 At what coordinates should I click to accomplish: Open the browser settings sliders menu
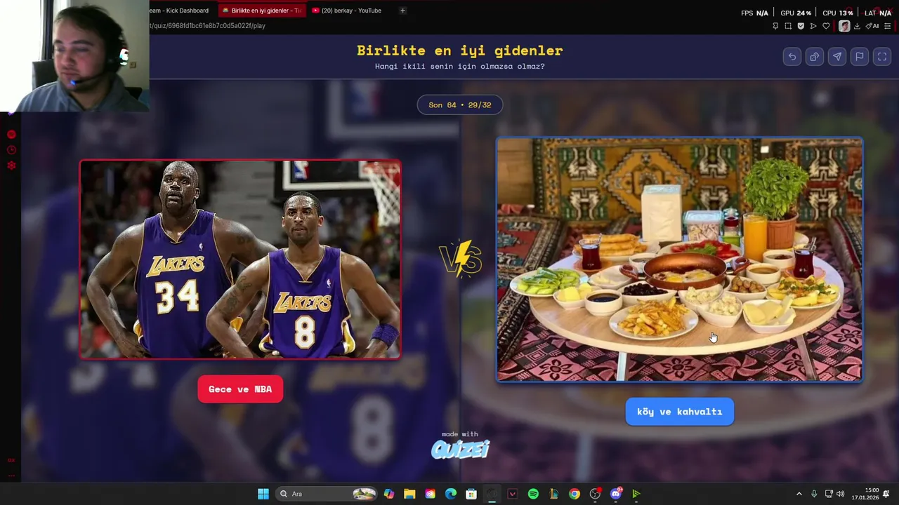point(888,26)
